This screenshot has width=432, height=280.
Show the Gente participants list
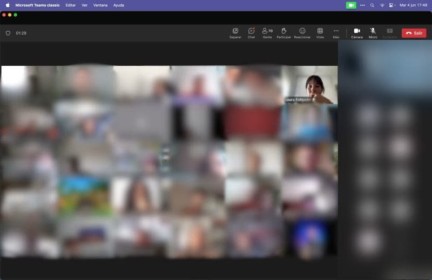(x=267, y=33)
